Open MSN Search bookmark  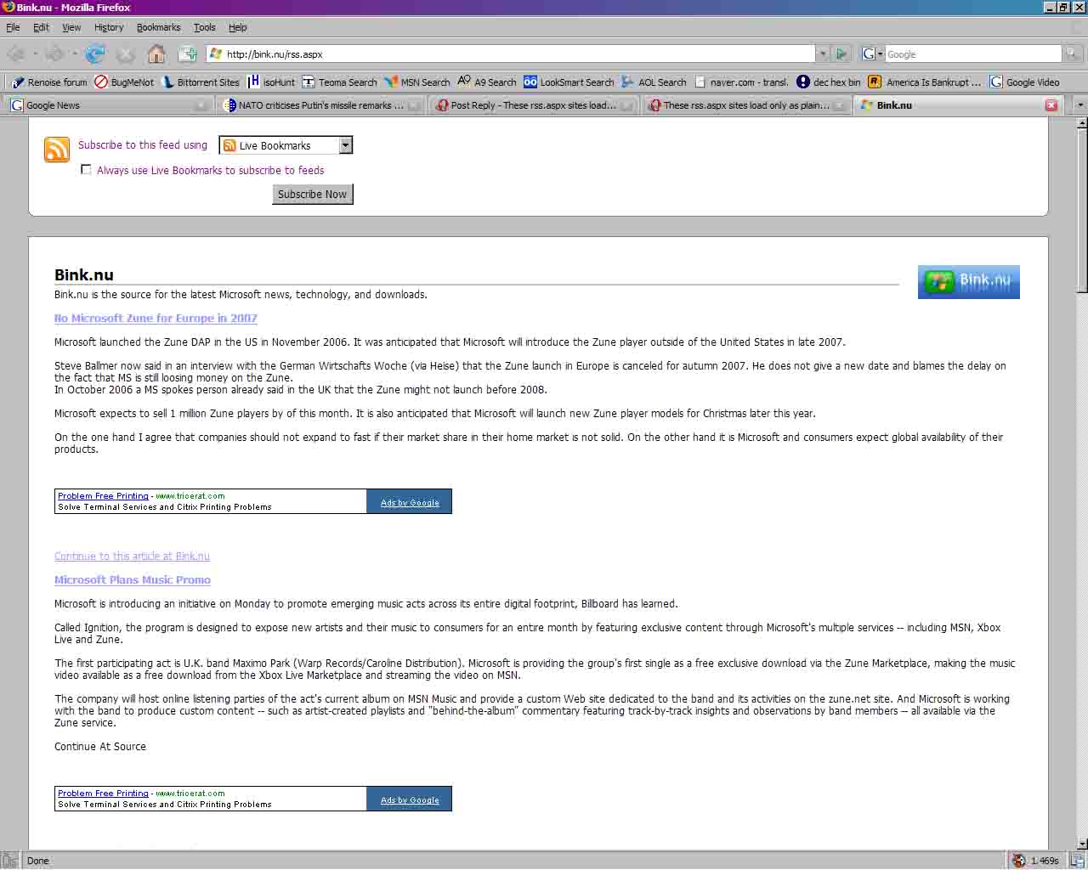pos(416,82)
